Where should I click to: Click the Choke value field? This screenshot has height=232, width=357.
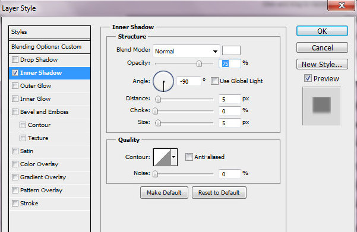coord(229,111)
